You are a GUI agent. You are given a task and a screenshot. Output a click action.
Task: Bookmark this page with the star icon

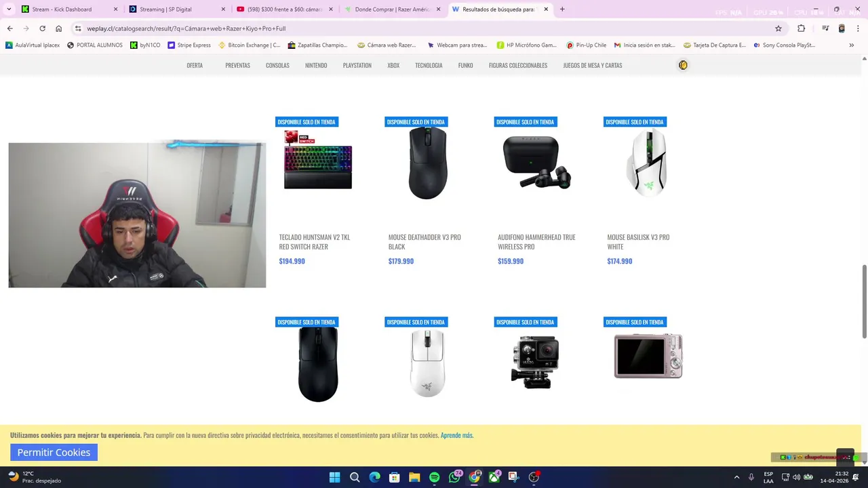click(778, 28)
